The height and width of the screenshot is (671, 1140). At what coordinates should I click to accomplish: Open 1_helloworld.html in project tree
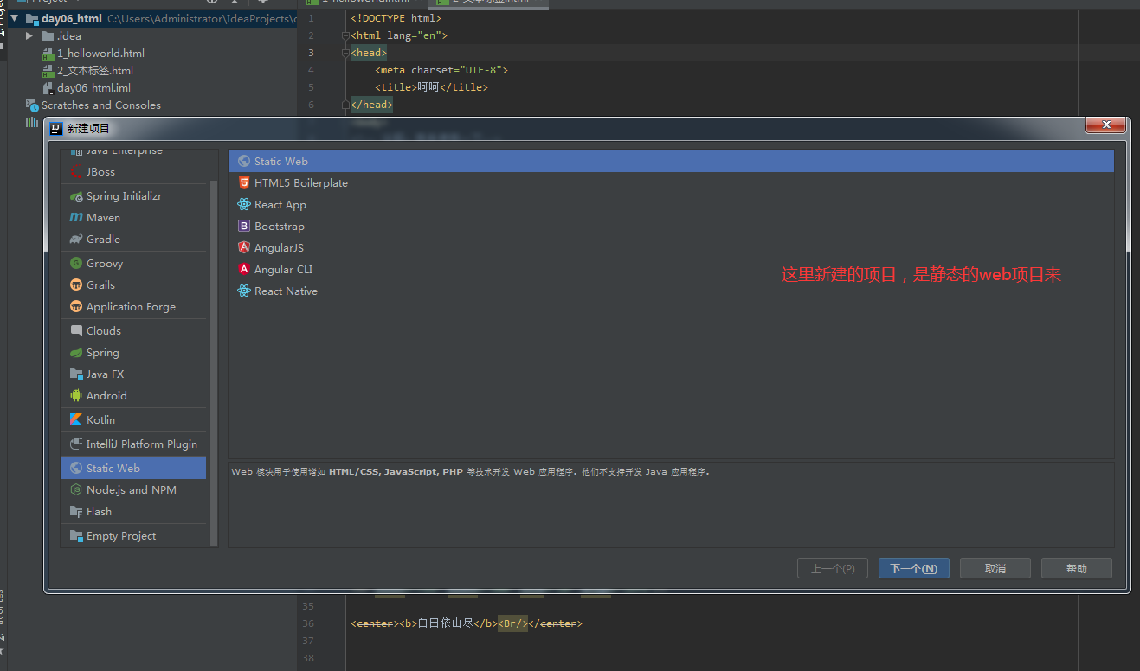(x=93, y=53)
